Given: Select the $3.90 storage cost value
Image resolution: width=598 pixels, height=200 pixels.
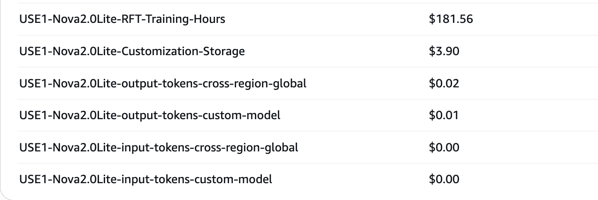Looking at the screenshot, I should 444,51.
